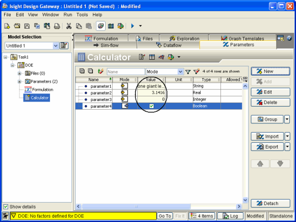The image size is (296, 222).
Task: Click the mode arrow icon for parameter4
Action: tap(125, 106)
